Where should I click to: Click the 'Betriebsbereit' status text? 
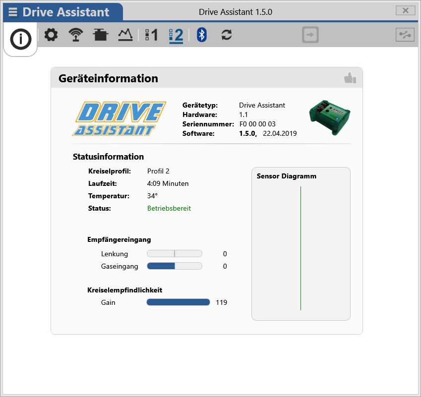click(169, 208)
